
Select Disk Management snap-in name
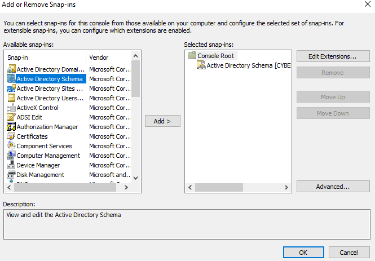click(41, 175)
